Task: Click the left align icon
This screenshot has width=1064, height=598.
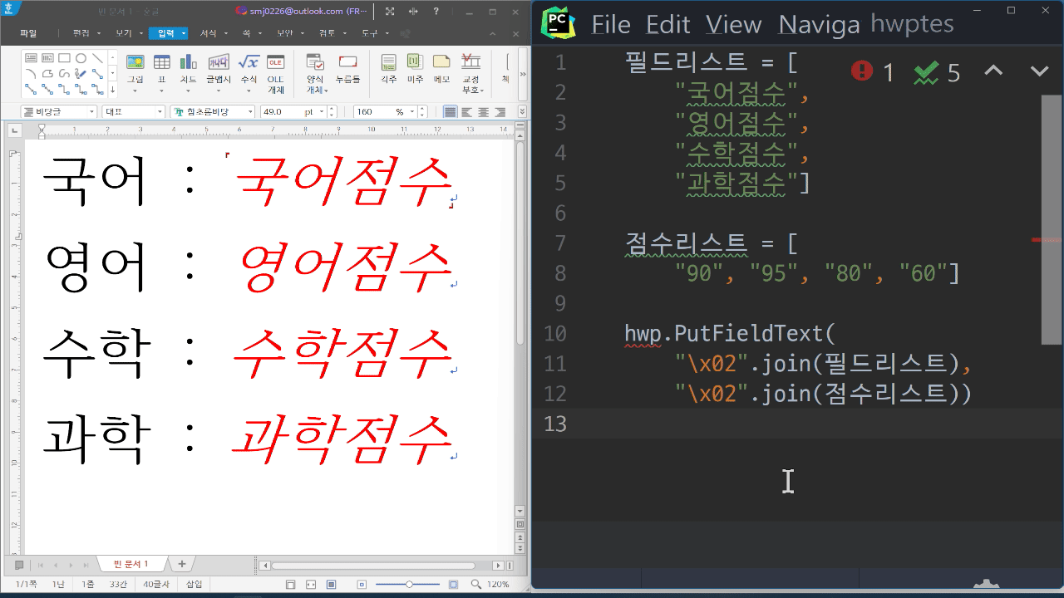Action: (466, 112)
